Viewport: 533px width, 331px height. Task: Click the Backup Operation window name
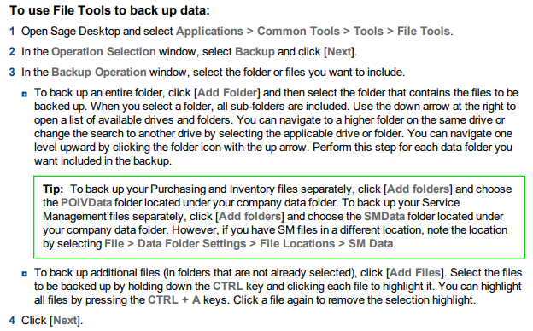pyautogui.click(x=99, y=73)
